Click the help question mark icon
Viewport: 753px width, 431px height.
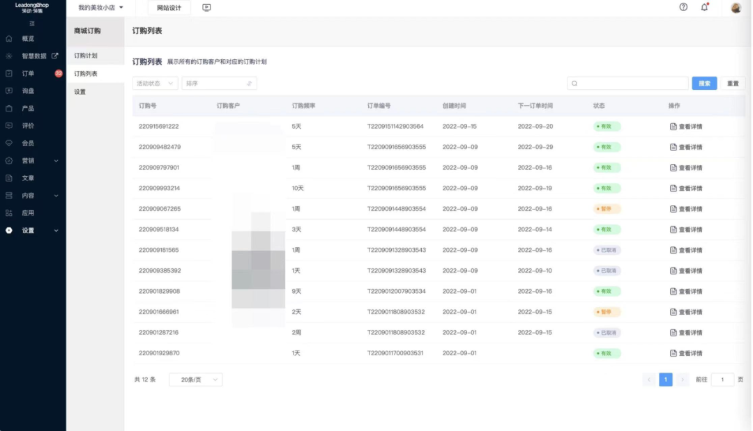683,7
